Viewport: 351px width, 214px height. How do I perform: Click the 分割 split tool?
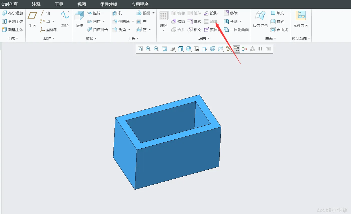pyautogui.click(x=231, y=21)
